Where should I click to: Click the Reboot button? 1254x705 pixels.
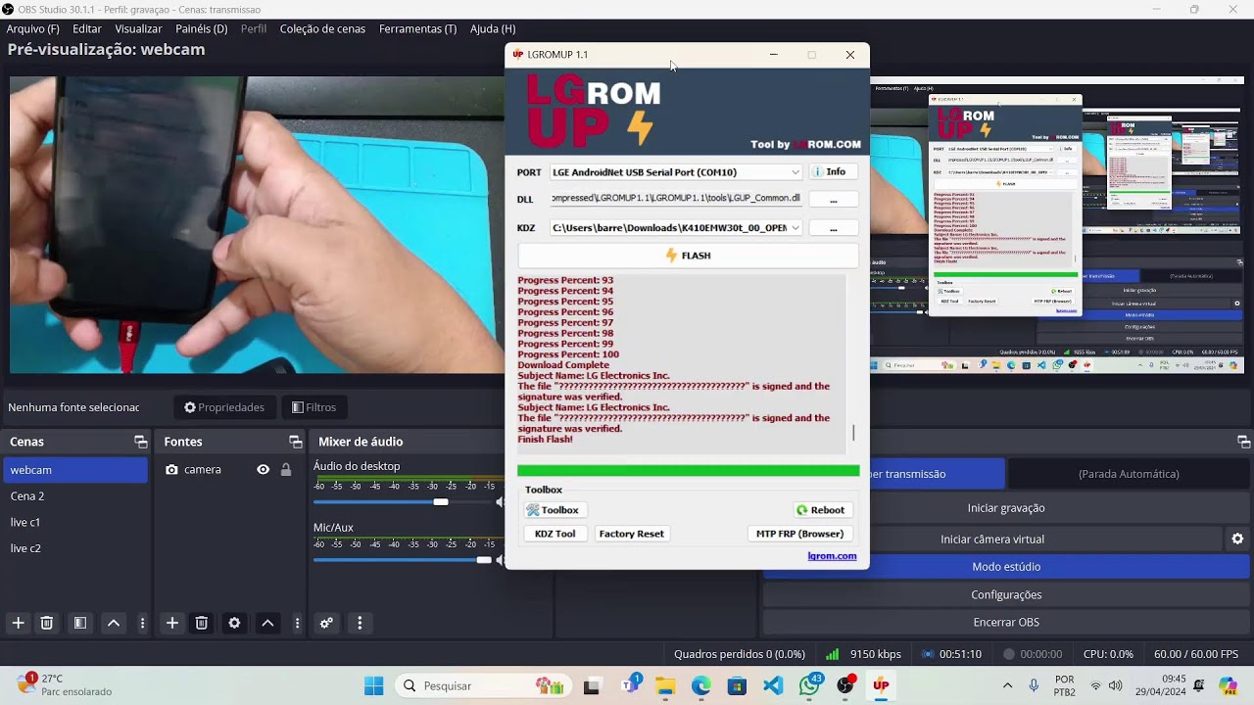point(822,510)
